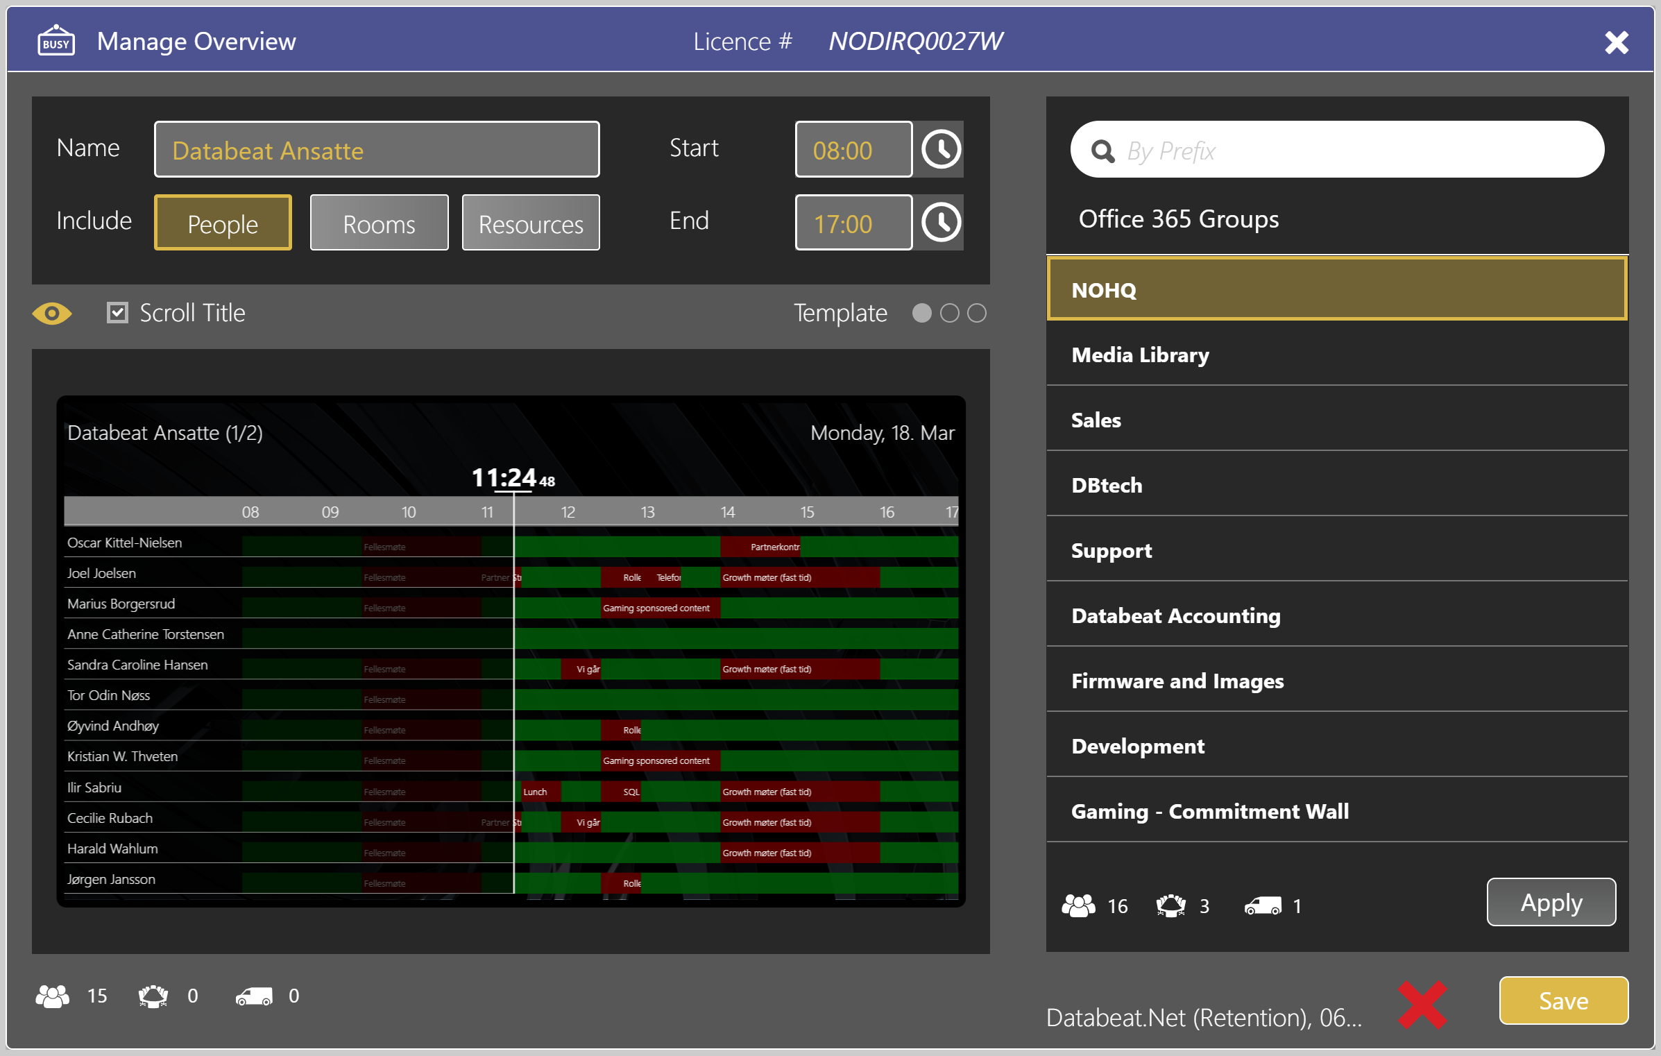Click Oscar Kittel-Nielsen row name
Image resolution: width=1661 pixels, height=1056 pixels.
point(124,543)
